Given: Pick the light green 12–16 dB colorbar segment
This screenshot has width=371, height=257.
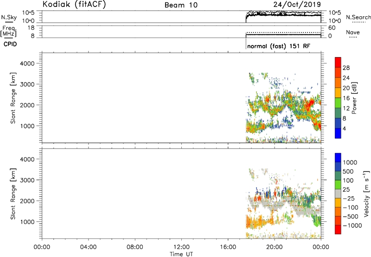Looking at the screenshot, I should click(x=338, y=103).
